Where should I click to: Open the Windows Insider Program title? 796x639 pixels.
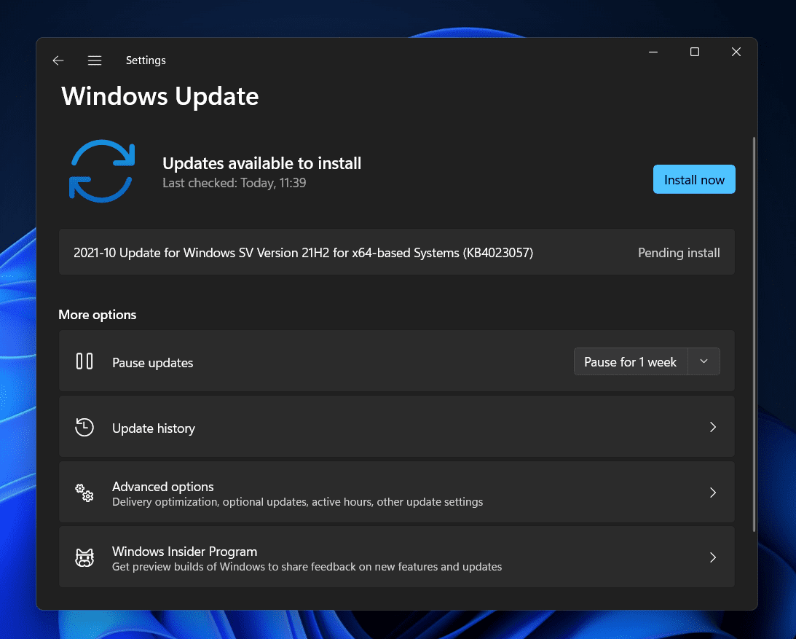point(184,552)
